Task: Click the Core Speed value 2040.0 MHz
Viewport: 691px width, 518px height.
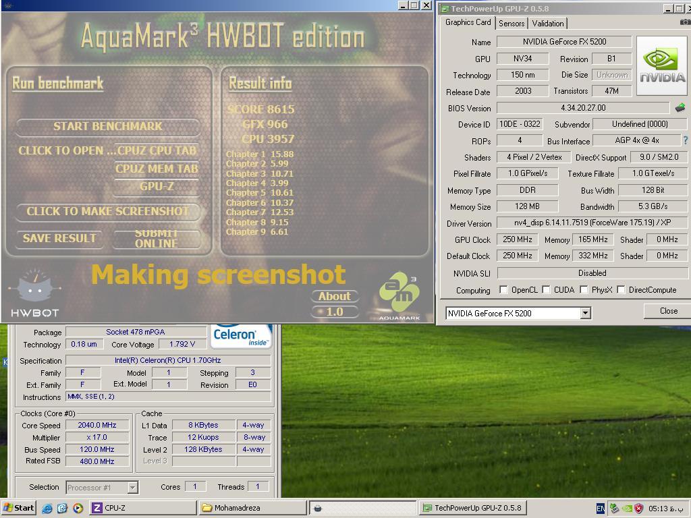Action: click(x=97, y=425)
